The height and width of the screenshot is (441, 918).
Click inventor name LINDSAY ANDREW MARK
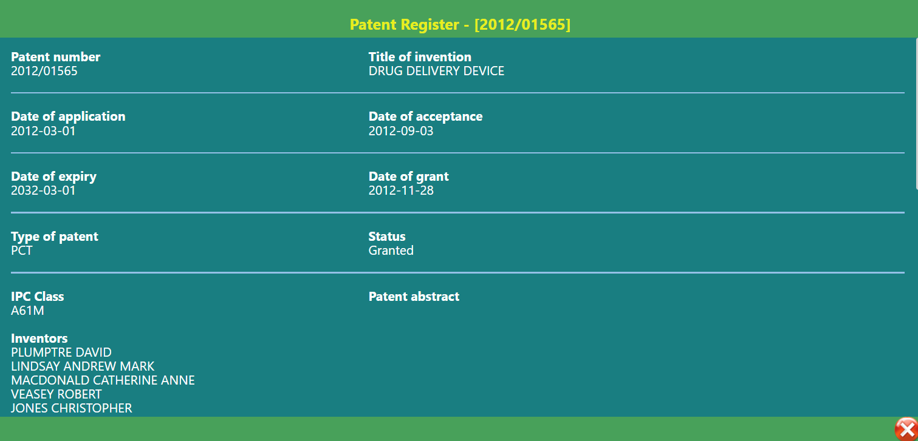pyautogui.click(x=83, y=366)
